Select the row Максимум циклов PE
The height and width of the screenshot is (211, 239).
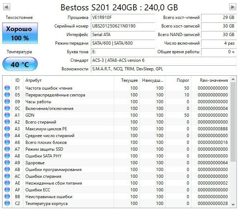pyautogui.click(x=116, y=129)
